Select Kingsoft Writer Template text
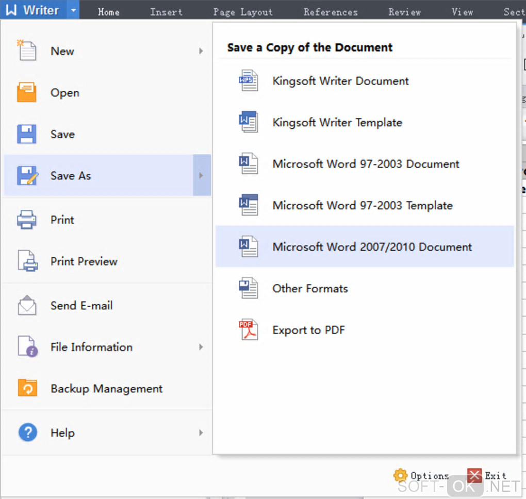 click(337, 122)
